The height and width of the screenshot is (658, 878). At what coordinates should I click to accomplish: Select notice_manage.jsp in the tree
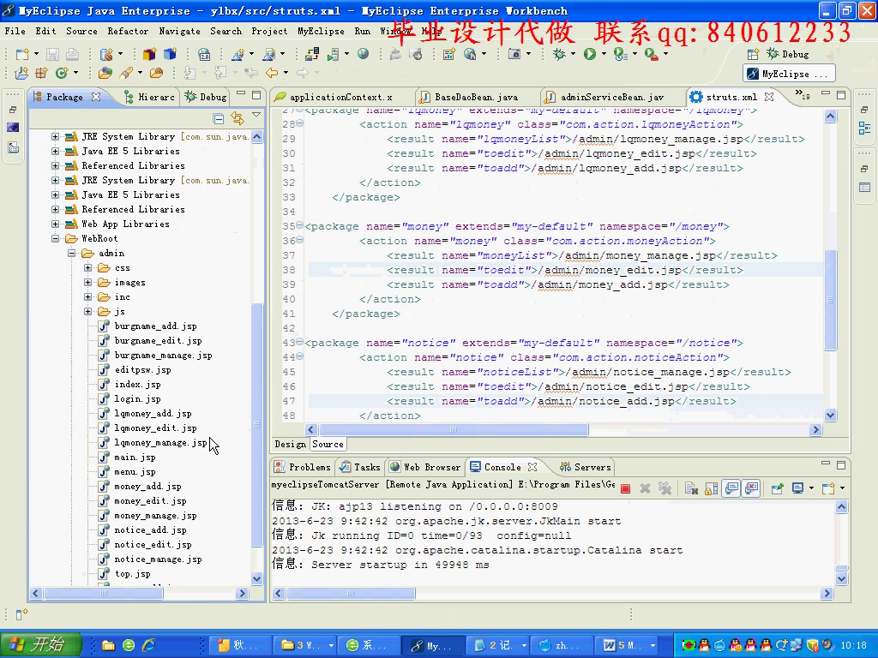158,559
